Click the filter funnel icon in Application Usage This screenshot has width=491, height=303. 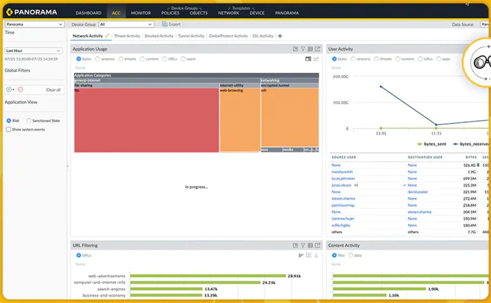click(303, 49)
